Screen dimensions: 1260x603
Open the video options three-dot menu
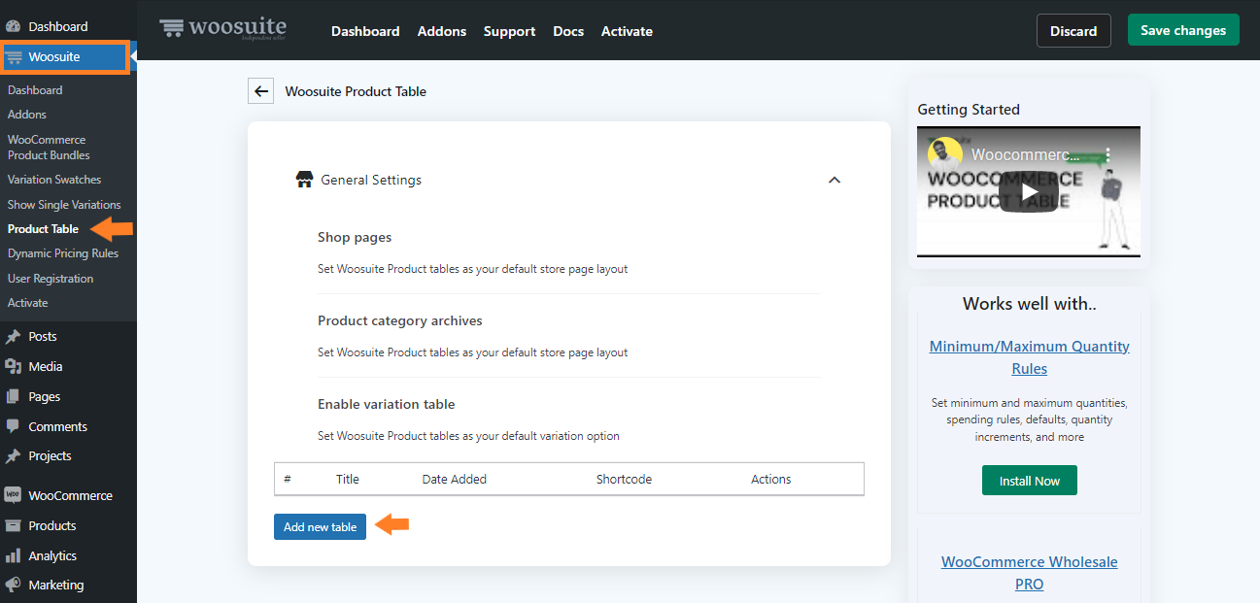1107,154
